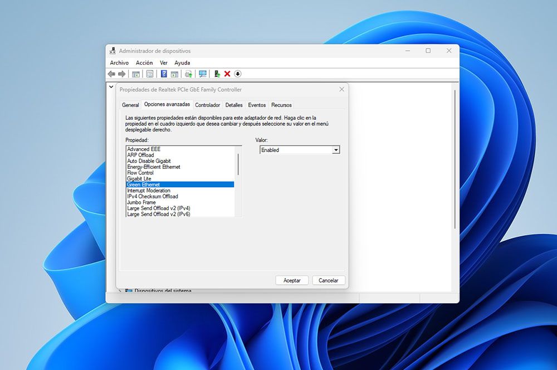Click the Cancelar button
Viewport: 557px width, 370px height.
pos(329,280)
